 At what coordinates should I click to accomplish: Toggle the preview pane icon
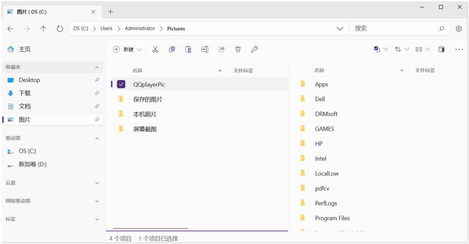pyautogui.click(x=441, y=49)
